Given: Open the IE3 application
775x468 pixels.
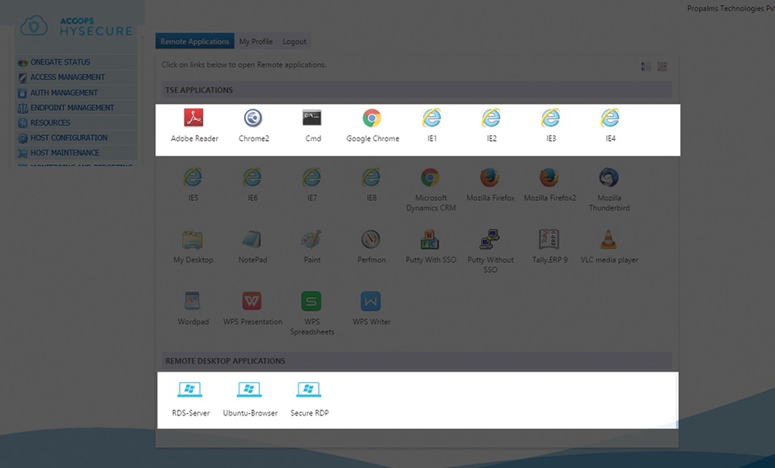Looking at the screenshot, I should point(550,118).
